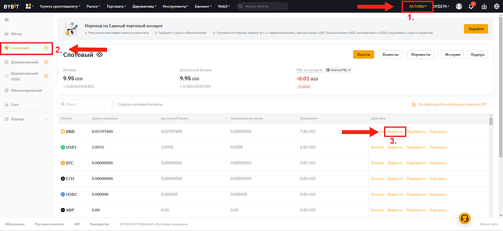Click the yellow Внести button
Screen dimensions: 503x231
pos(364,55)
